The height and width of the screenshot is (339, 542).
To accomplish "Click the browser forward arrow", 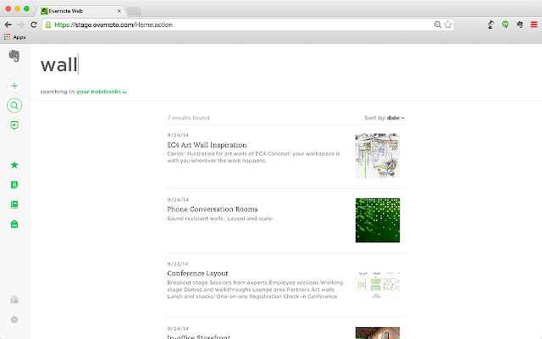I will (x=20, y=25).
